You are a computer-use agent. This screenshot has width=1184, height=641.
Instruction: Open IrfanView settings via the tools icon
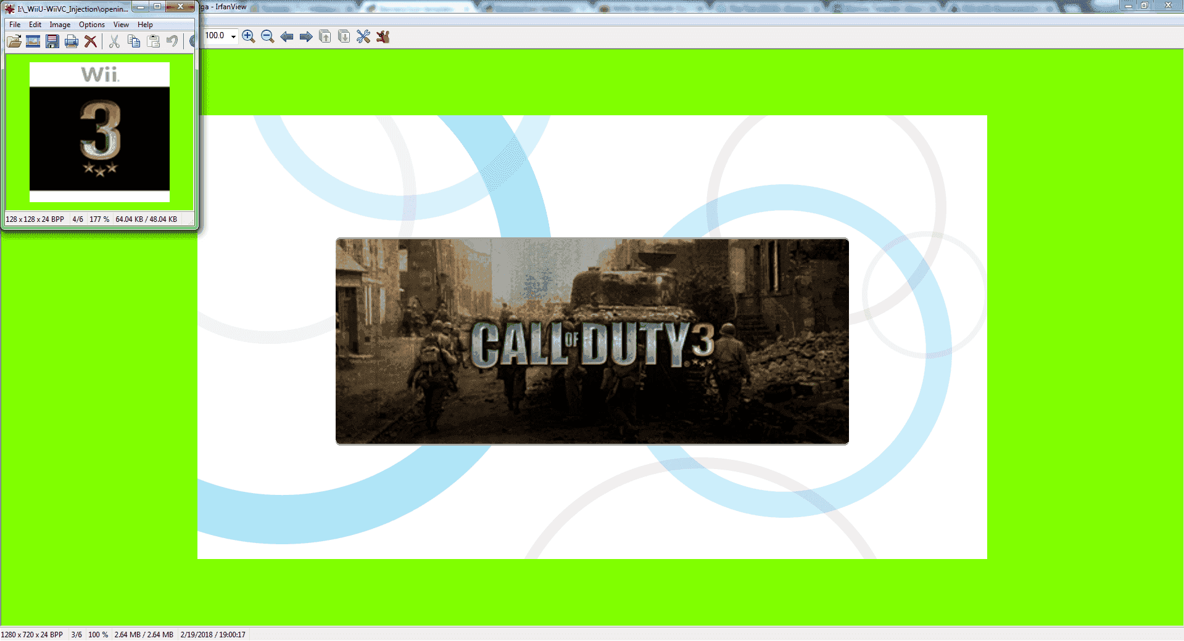point(363,36)
